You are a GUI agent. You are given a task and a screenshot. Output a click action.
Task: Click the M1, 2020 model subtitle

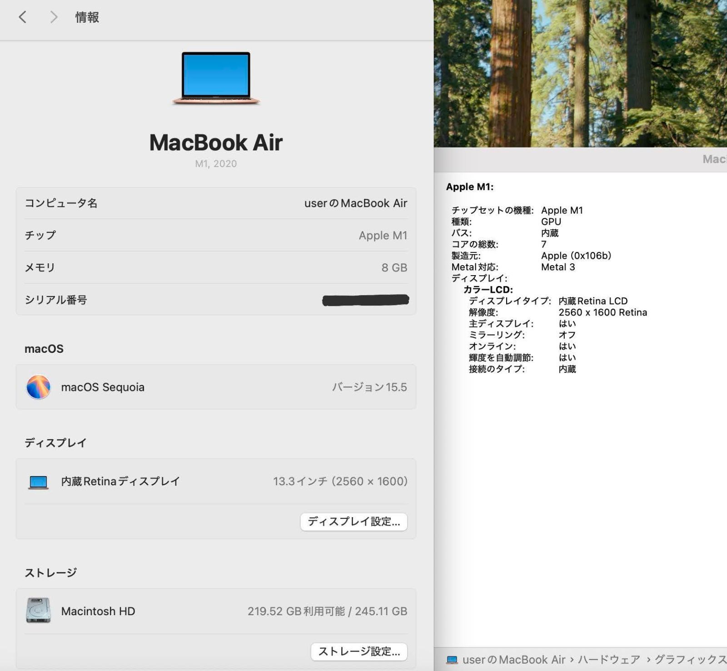click(x=216, y=164)
